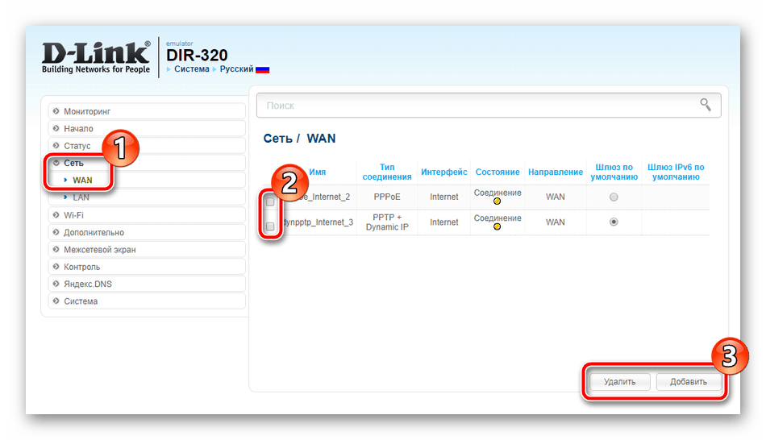The width and height of the screenshot is (766, 440).
Task: Select default gateway radio for PPTP connection
Action: coord(614,222)
